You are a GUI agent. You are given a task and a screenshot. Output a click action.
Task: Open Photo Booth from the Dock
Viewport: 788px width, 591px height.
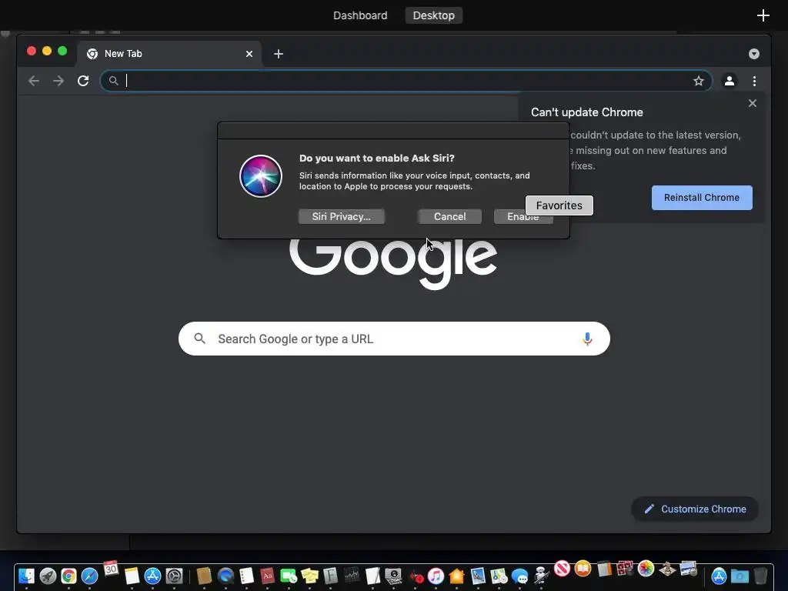pos(625,569)
